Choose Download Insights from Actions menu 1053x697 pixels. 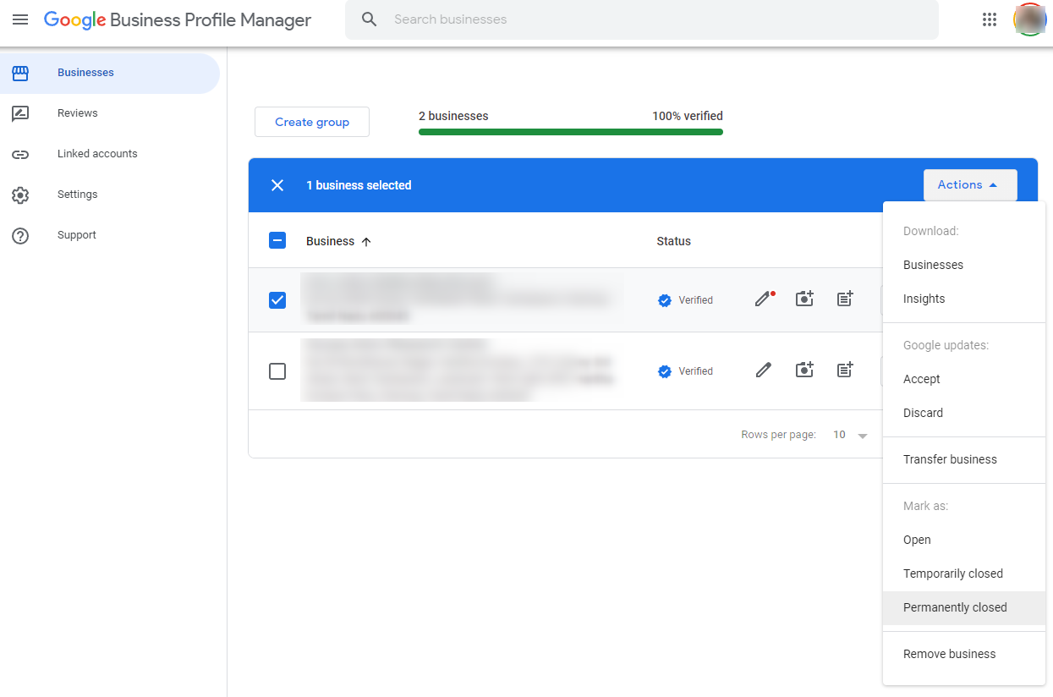point(964,299)
